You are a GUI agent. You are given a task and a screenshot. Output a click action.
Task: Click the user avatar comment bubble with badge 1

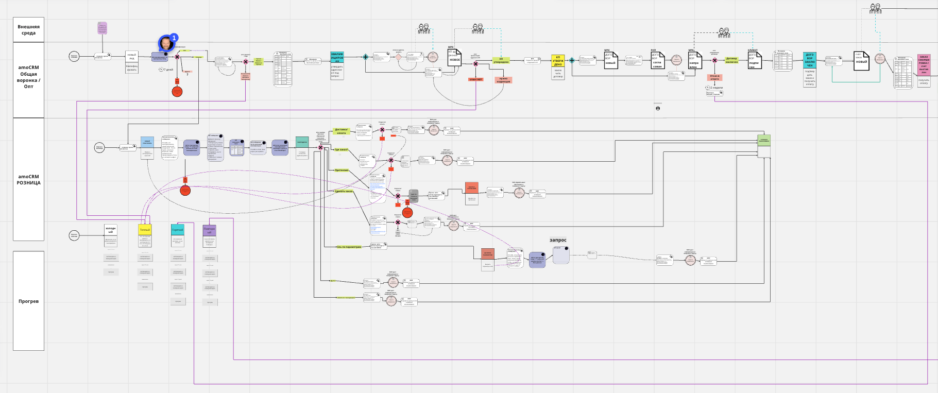click(167, 43)
